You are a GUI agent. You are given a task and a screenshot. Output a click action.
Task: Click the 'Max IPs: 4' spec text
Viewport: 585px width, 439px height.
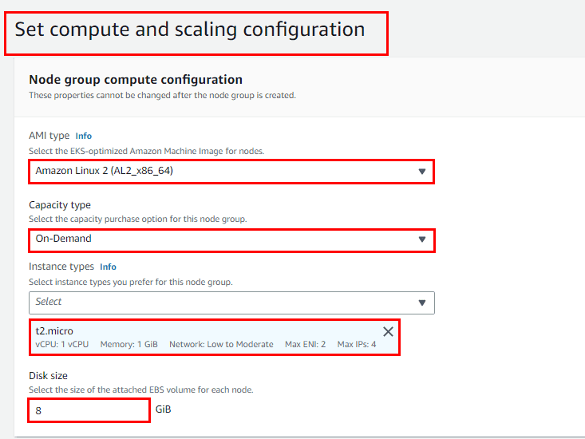[357, 345]
